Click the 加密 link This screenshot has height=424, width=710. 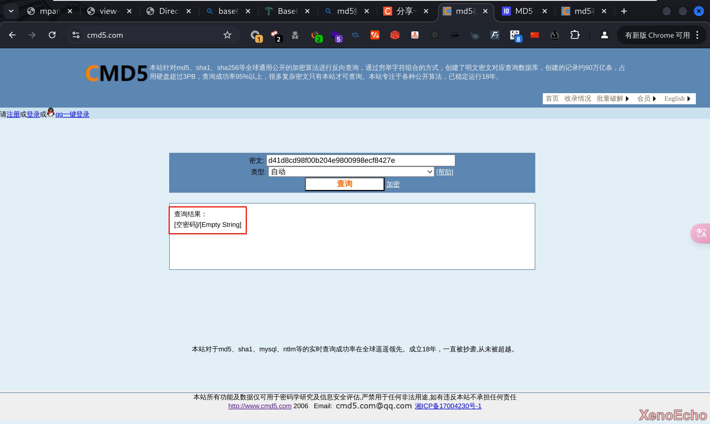[x=393, y=184]
